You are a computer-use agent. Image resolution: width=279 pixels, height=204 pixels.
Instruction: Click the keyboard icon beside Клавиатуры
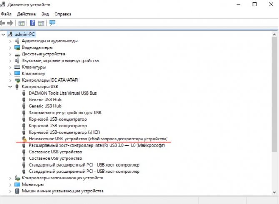point(17,67)
